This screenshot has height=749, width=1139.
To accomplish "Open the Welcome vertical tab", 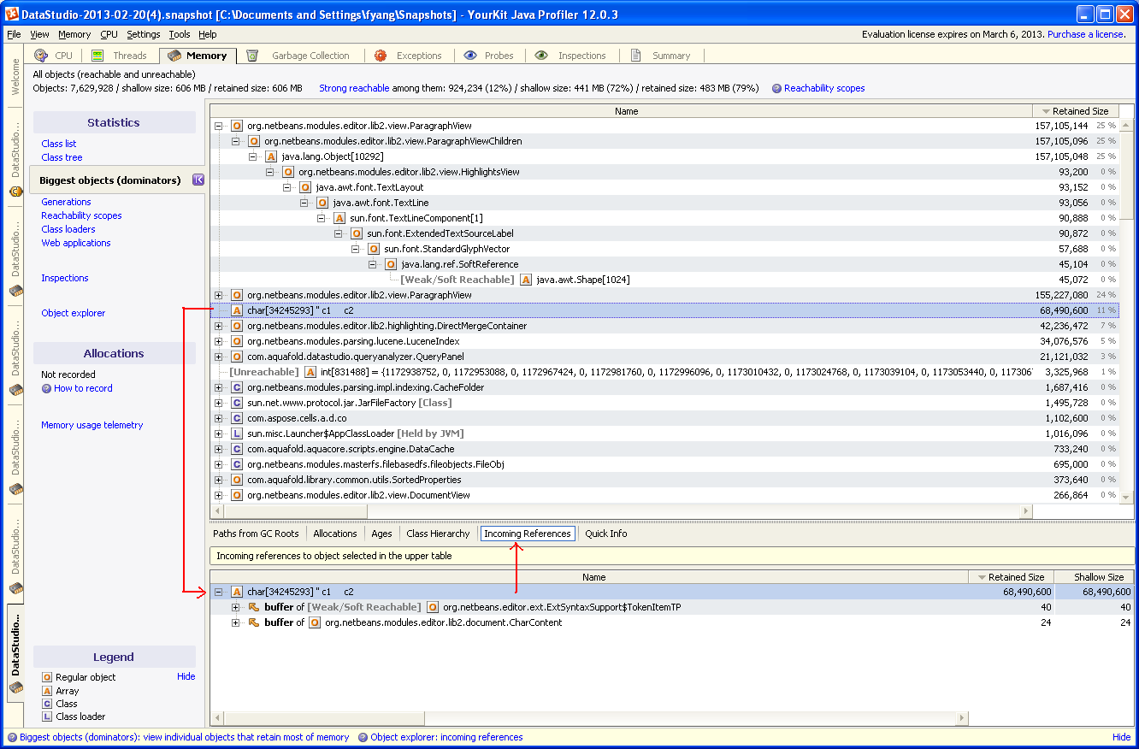I will point(15,78).
